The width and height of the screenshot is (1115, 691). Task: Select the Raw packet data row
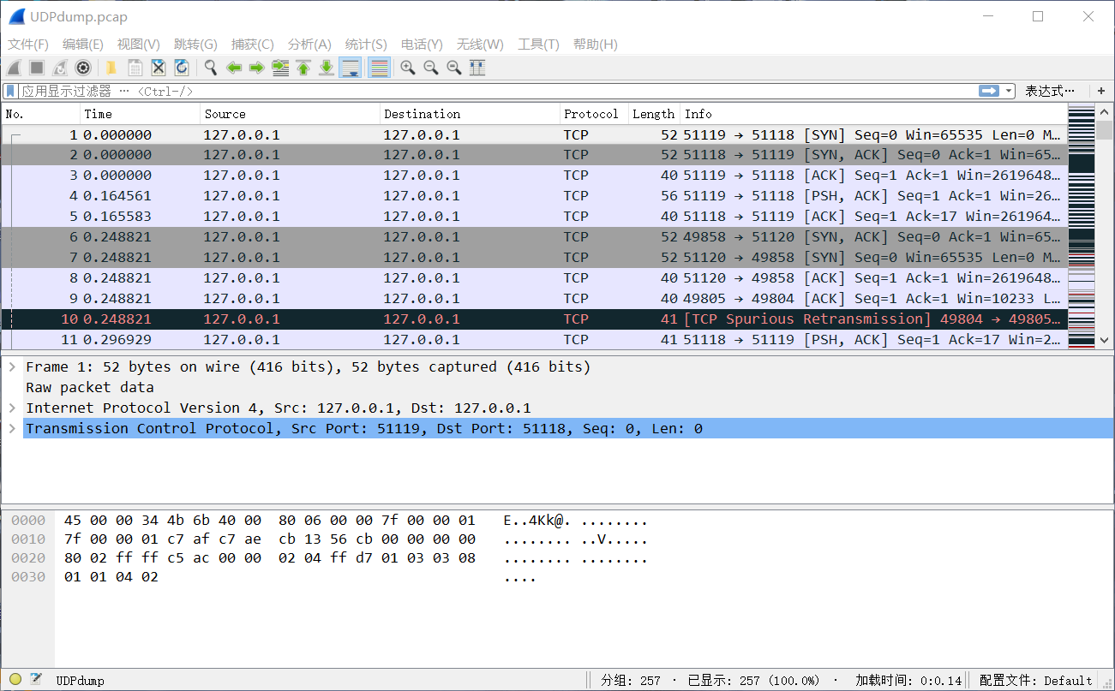tap(557, 387)
